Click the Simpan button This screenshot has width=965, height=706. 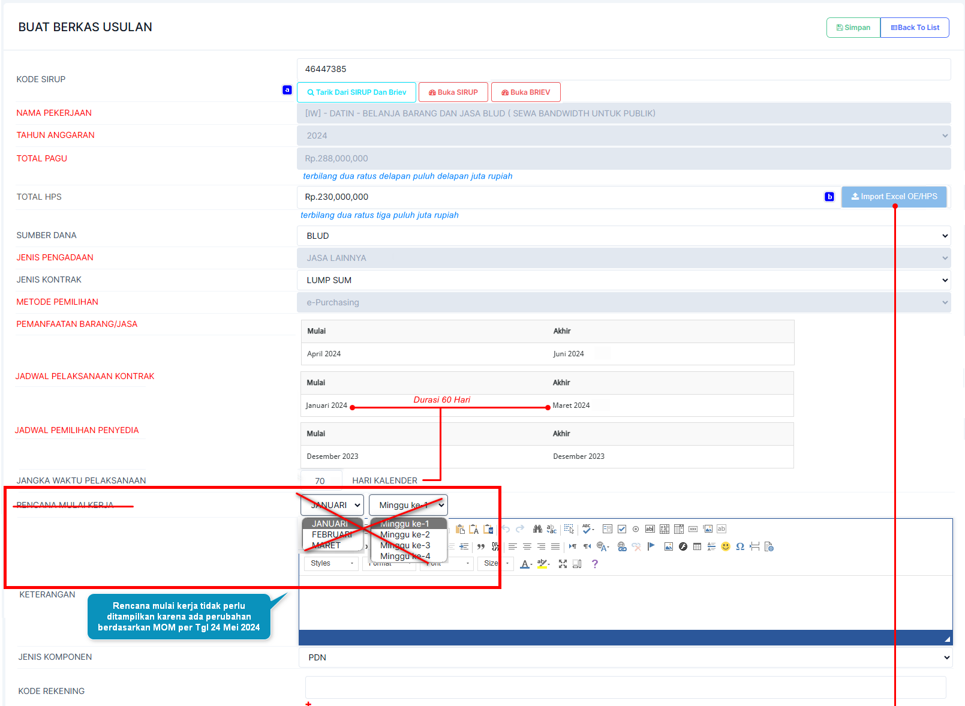853,28
